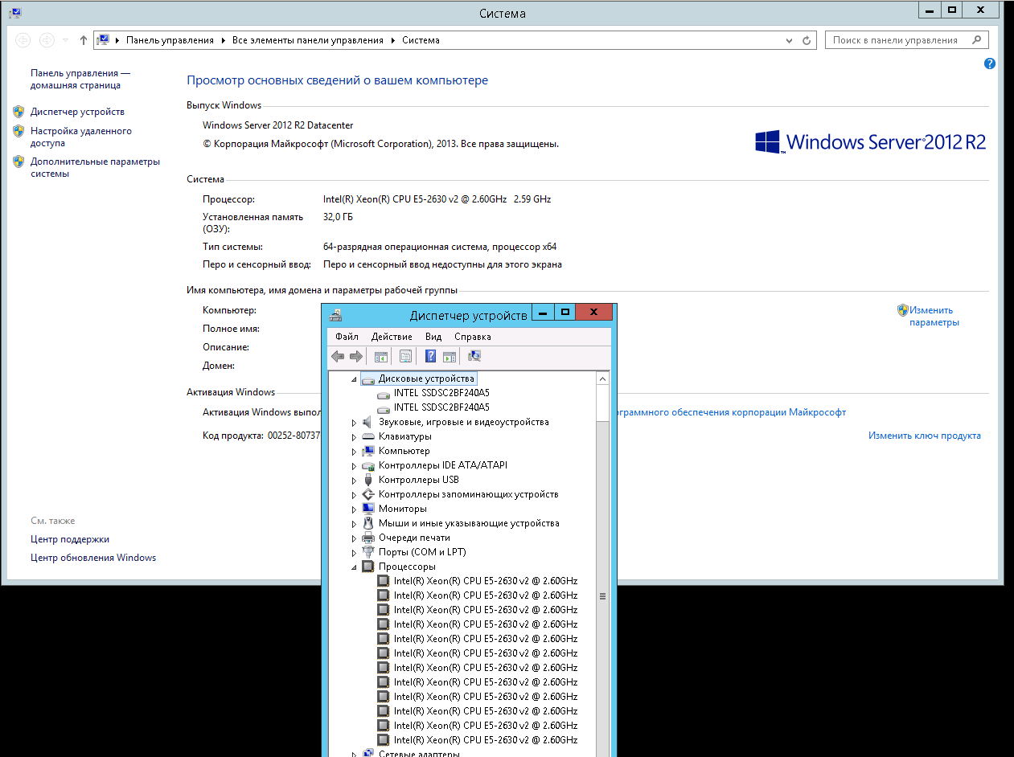The image size is (1014, 757).
Task: Open Дополнительные параметры системы
Action: 95,167
